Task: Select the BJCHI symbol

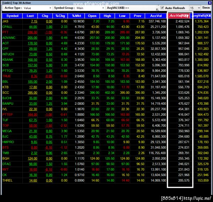Action: tap(7, 98)
